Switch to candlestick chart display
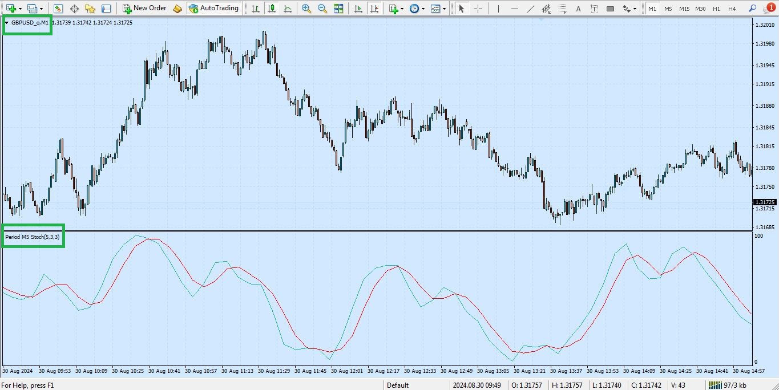Screen dimensions: 779x390 click(x=271, y=9)
